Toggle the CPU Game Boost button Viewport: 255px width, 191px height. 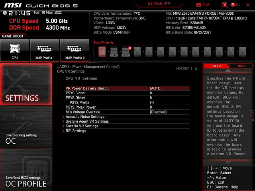click(x=15, y=51)
